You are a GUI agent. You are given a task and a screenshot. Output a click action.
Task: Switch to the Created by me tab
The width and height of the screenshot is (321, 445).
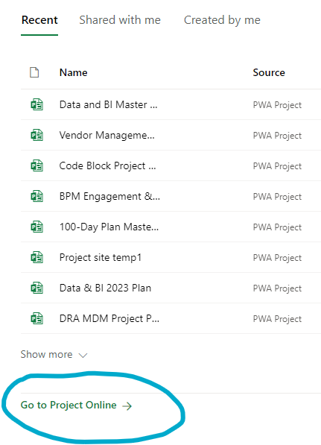222,20
